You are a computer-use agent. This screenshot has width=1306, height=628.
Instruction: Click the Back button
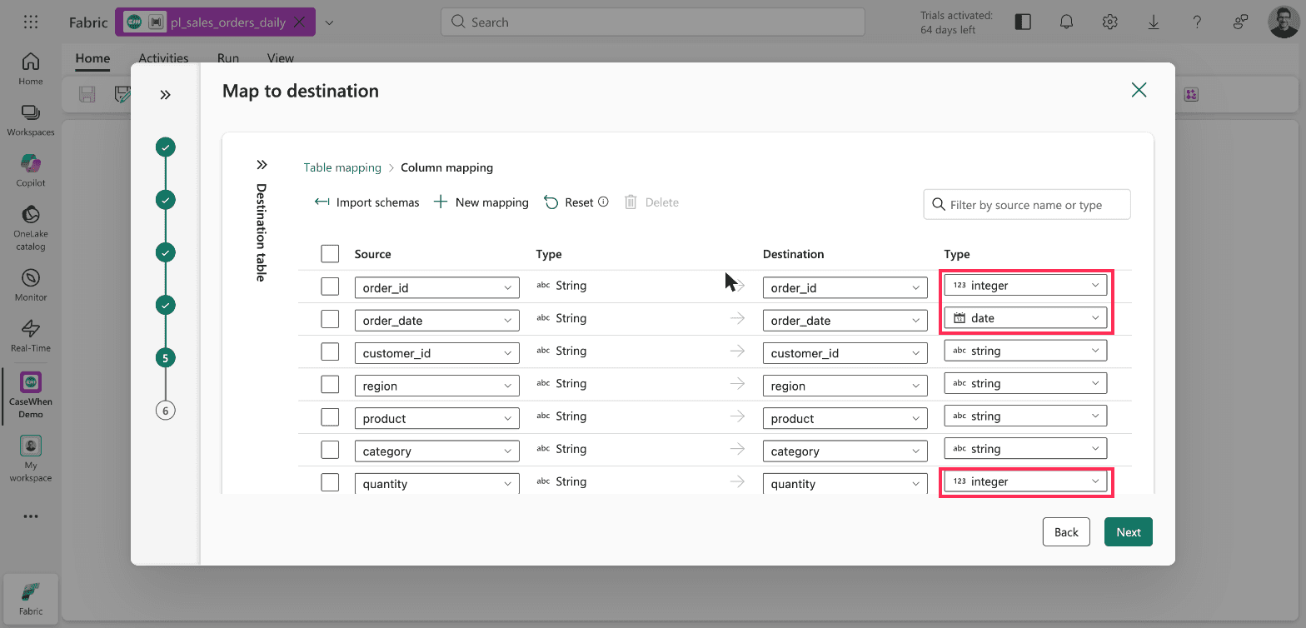point(1066,532)
